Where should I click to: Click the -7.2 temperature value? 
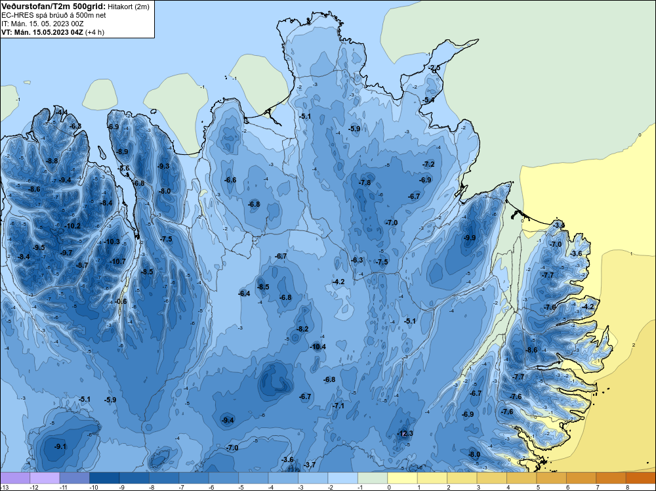point(428,164)
